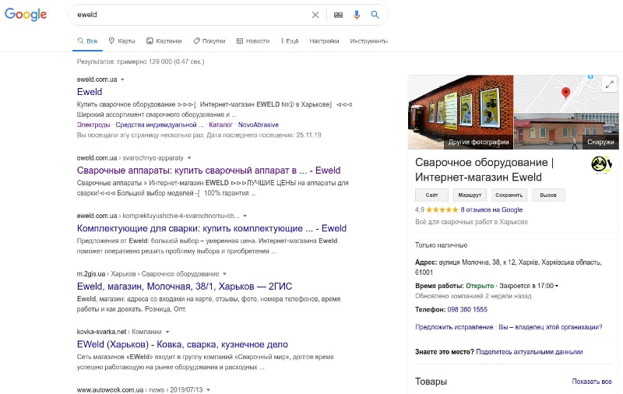Image resolution: width=623 pixels, height=394 pixels.
Task: Click Поделитесь актуальными данными link
Action: (x=530, y=352)
